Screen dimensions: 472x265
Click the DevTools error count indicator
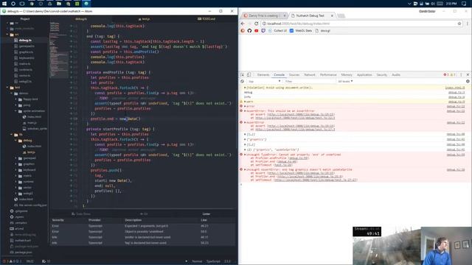tap(445, 74)
